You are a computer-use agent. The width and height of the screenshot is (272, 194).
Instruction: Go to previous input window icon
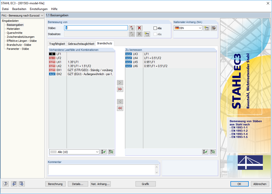(x=14, y=183)
